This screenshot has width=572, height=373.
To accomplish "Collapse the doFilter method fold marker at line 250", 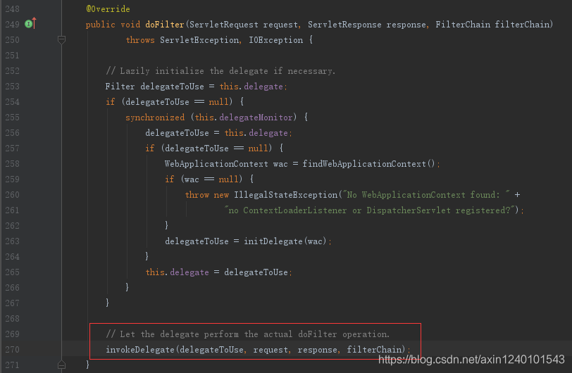I will click(x=62, y=39).
